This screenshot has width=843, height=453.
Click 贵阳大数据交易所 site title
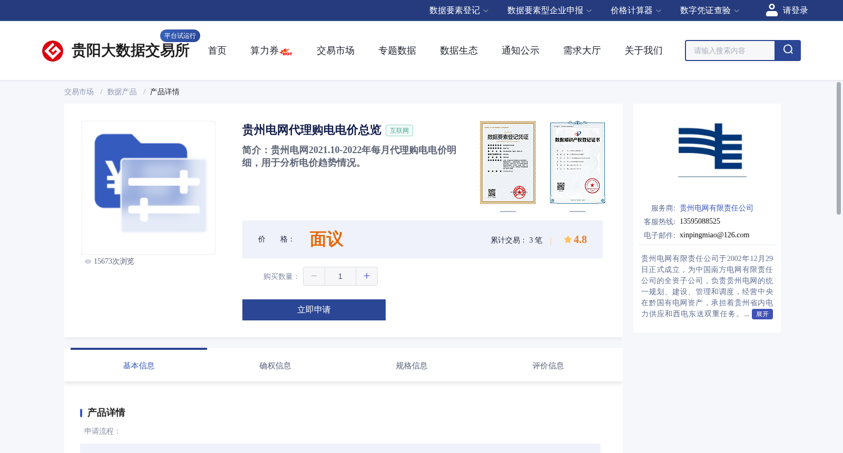pyautogui.click(x=130, y=51)
